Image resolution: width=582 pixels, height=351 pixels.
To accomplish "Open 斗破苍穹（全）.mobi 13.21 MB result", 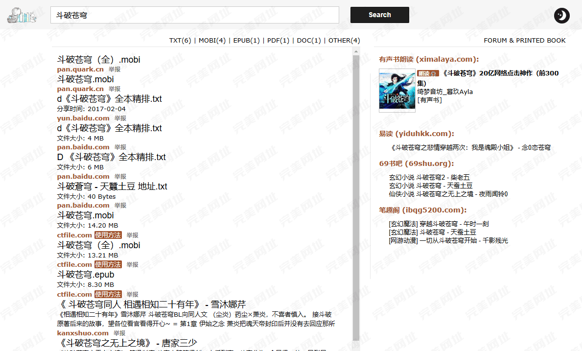I will pos(99,245).
